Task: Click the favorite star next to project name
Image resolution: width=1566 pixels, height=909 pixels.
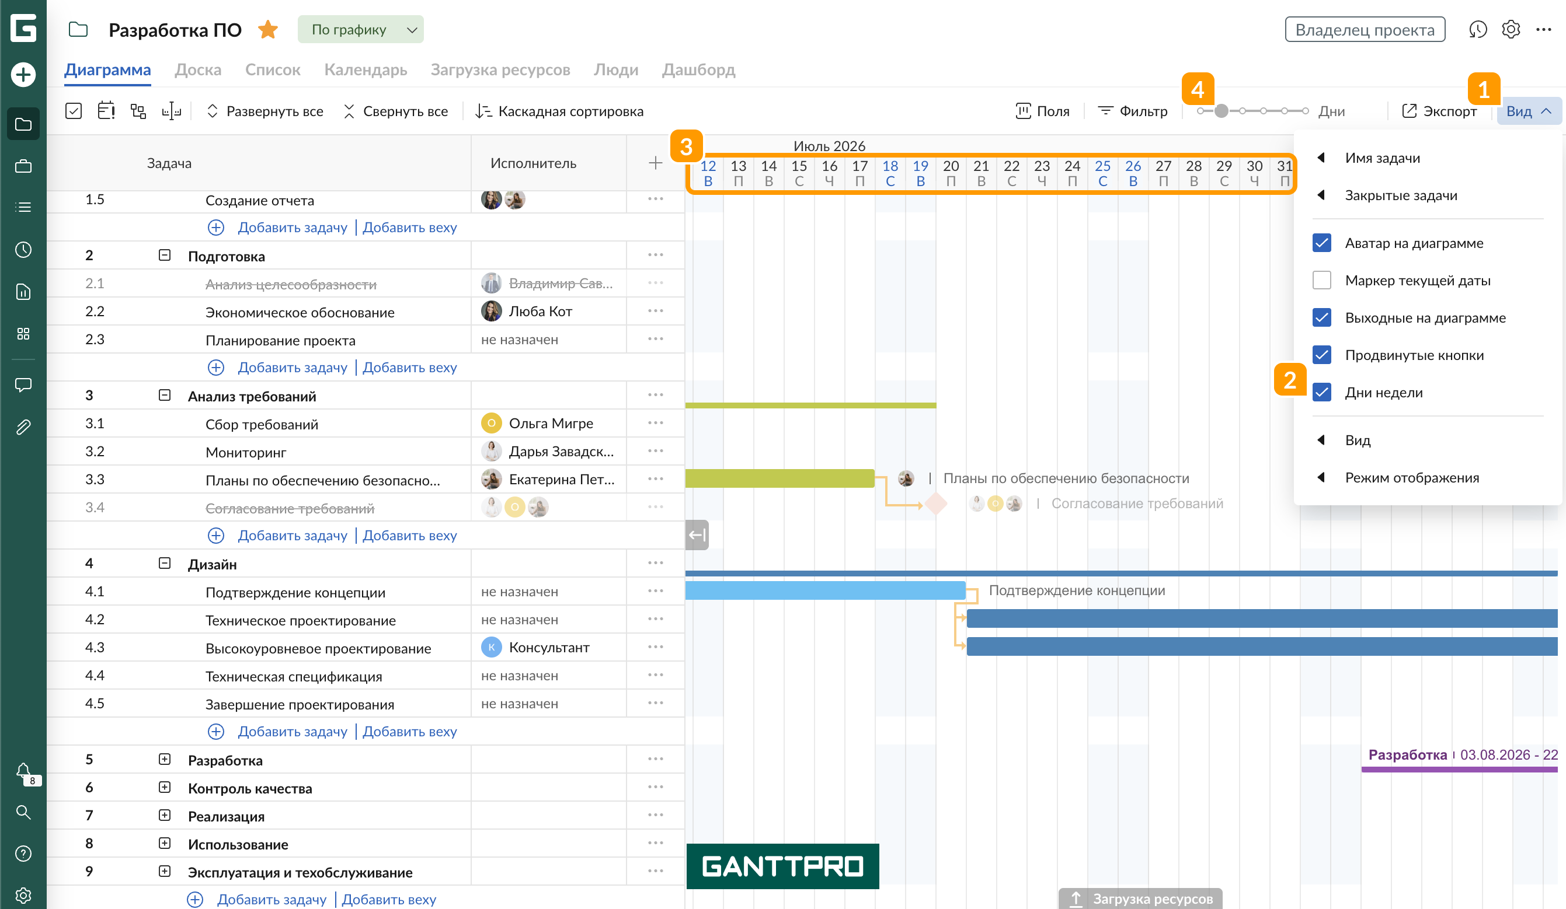Action: (x=268, y=29)
